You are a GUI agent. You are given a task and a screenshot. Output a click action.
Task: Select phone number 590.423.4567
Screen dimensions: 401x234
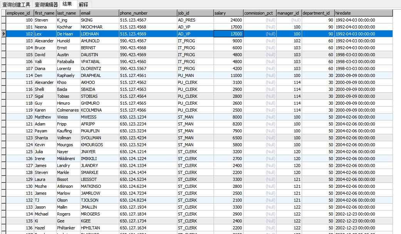click(148, 41)
